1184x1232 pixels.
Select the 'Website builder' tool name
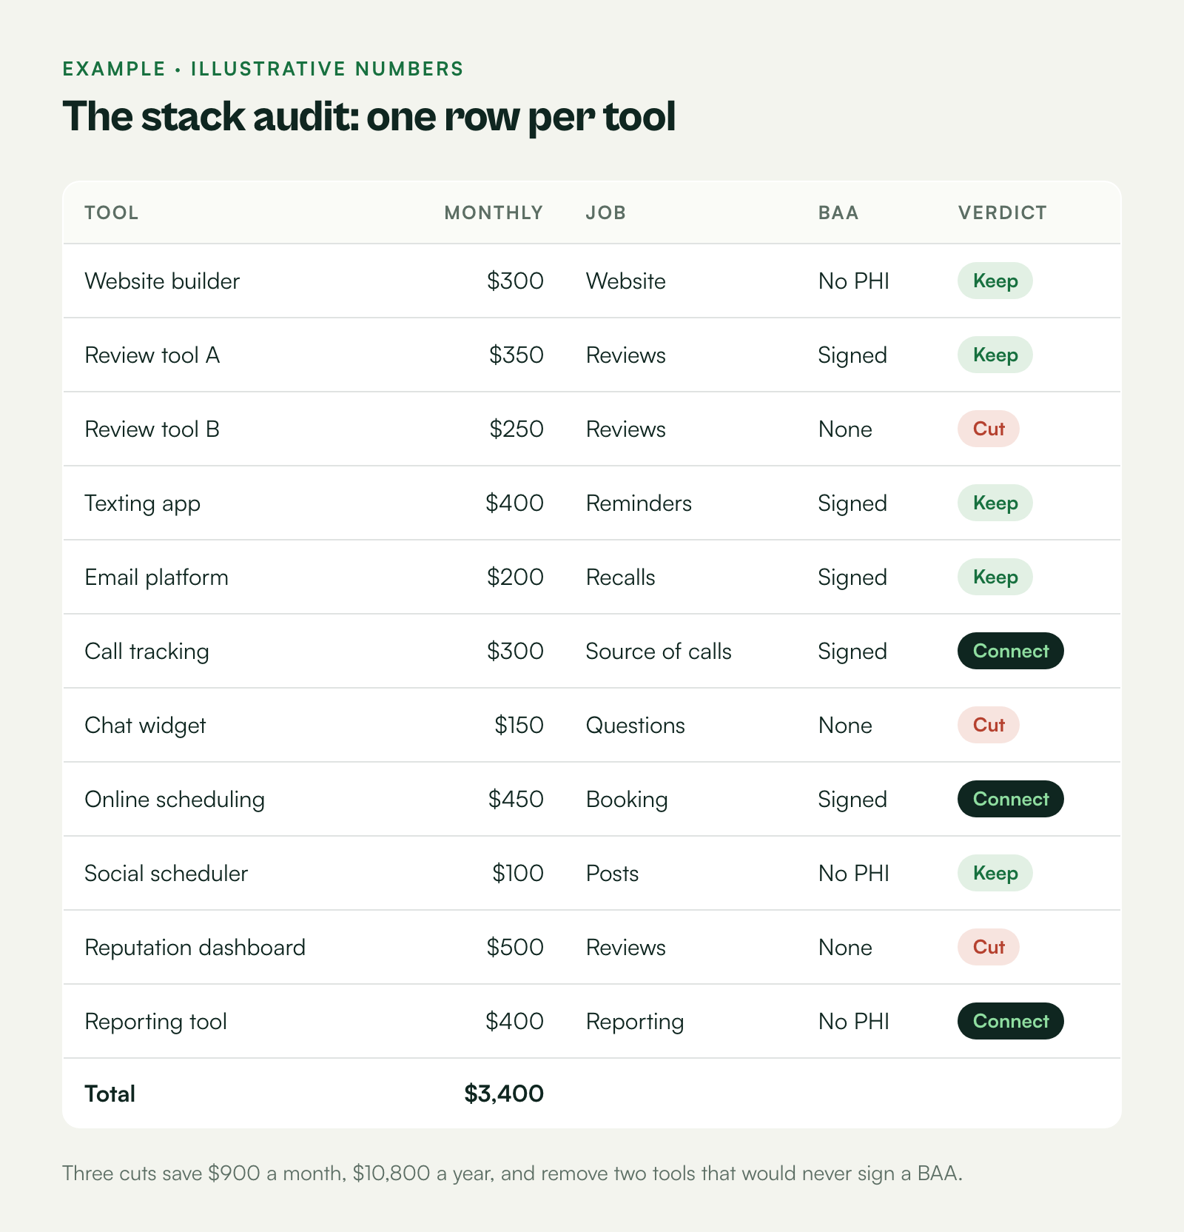tap(162, 281)
